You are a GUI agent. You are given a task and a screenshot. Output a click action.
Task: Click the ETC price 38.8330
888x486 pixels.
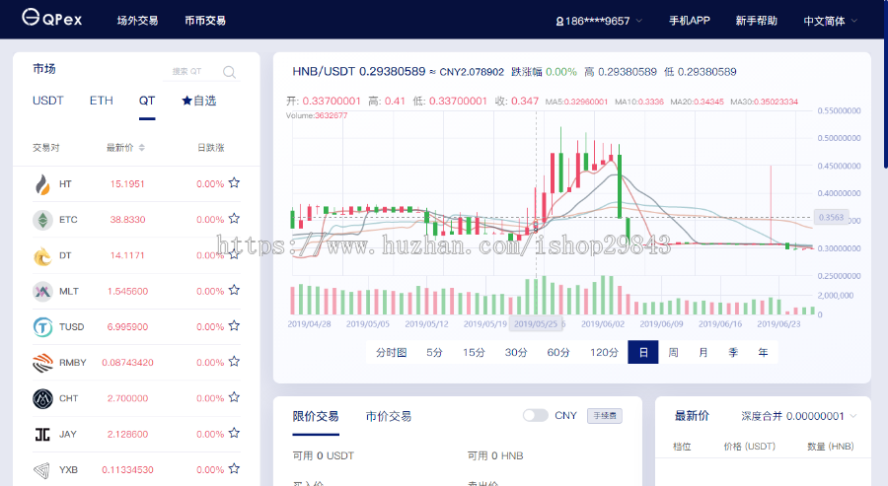pos(127,220)
